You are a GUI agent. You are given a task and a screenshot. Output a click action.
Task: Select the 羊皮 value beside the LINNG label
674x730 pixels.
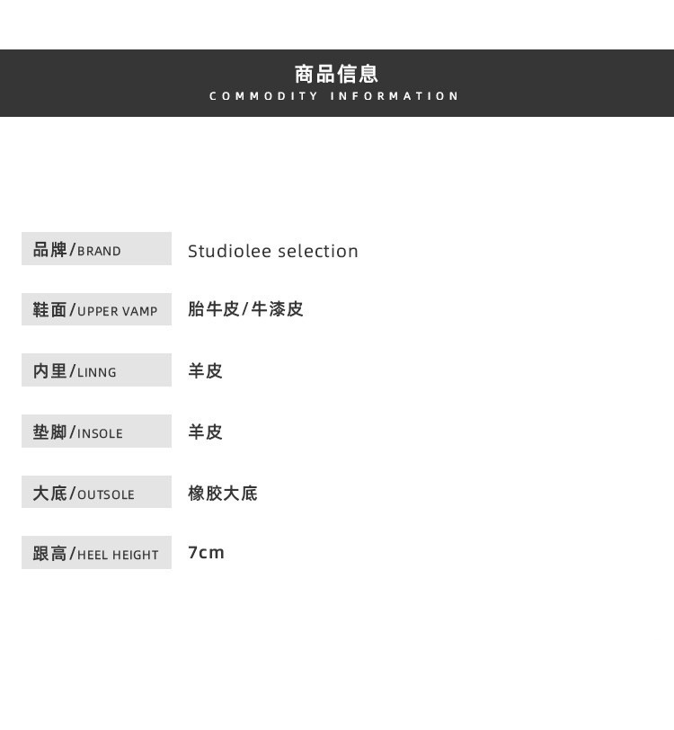(205, 370)
